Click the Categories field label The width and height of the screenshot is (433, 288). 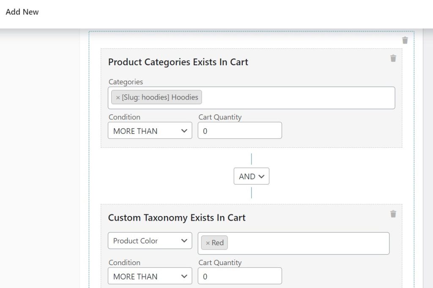[x=126, y=82]
